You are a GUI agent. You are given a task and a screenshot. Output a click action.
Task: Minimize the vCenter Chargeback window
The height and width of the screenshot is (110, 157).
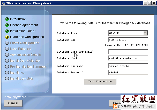point(145,3)
